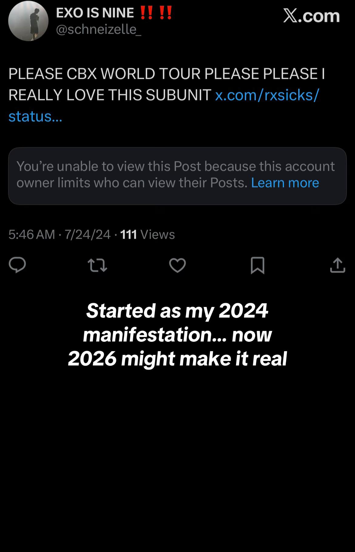This screenshot has width=355, height=552.
Task: Select the "Started as my 2024" caption line
Action: click(177, 311)
